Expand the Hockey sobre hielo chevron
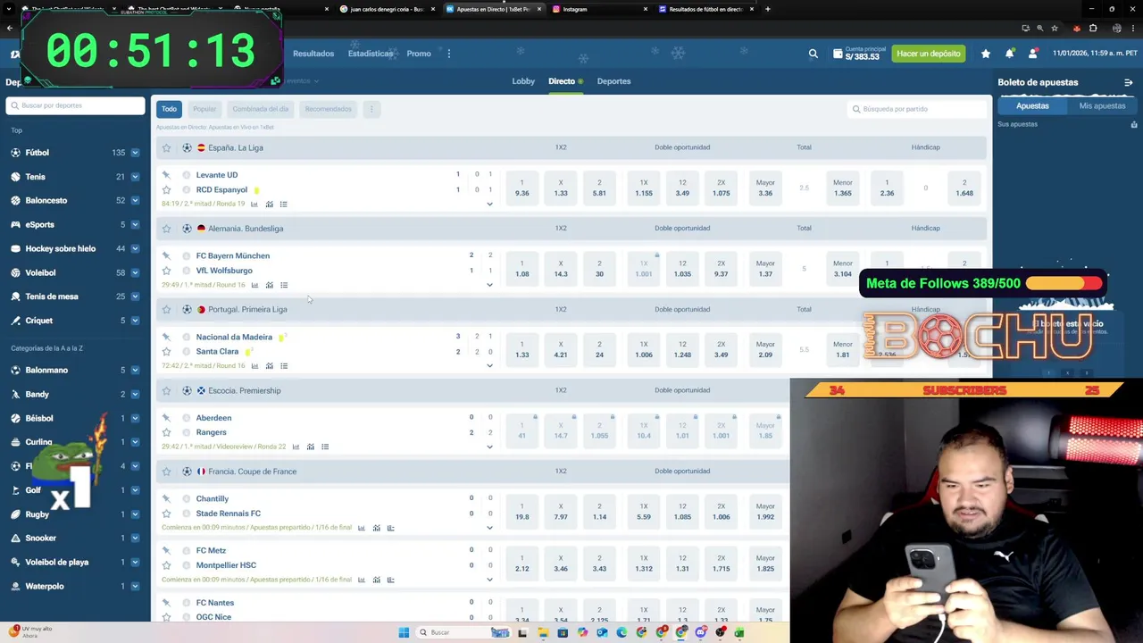The height and width of the screenshot is (643, 1143). point(135,248)
